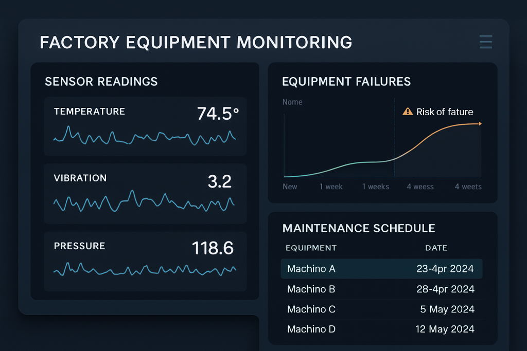Sort by the EQUIPMENT column header
The height and width of the screenshot is (351, 527).
click(x=311, y=248)
